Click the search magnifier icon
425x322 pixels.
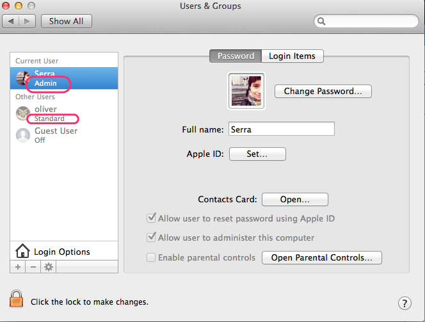(x=321, y=21)
